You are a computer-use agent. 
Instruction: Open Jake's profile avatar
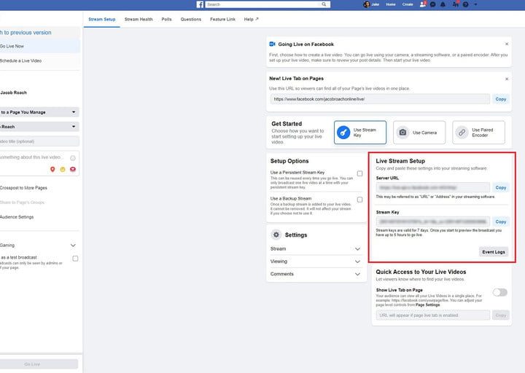(366, 4)
